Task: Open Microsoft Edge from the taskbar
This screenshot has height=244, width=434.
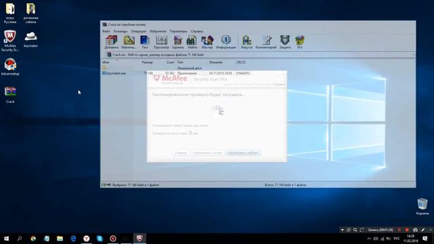Action: point(73,239)
